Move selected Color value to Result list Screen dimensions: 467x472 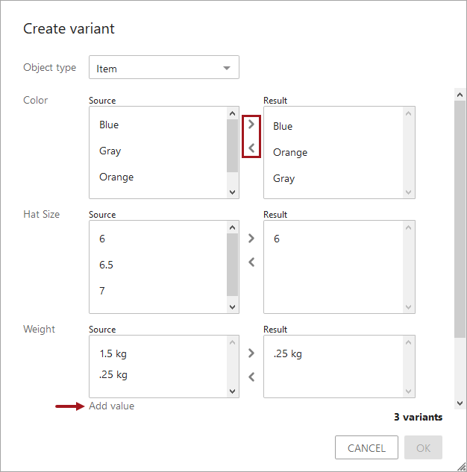point(251,125)
